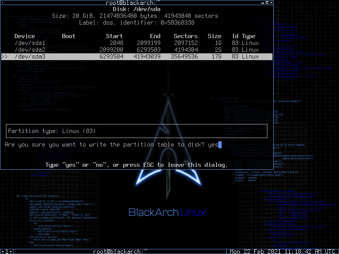Click the write partition table confirmation prompt
Image resolution: width=339 pixels, height=254 pixels.
pos(105,144)
